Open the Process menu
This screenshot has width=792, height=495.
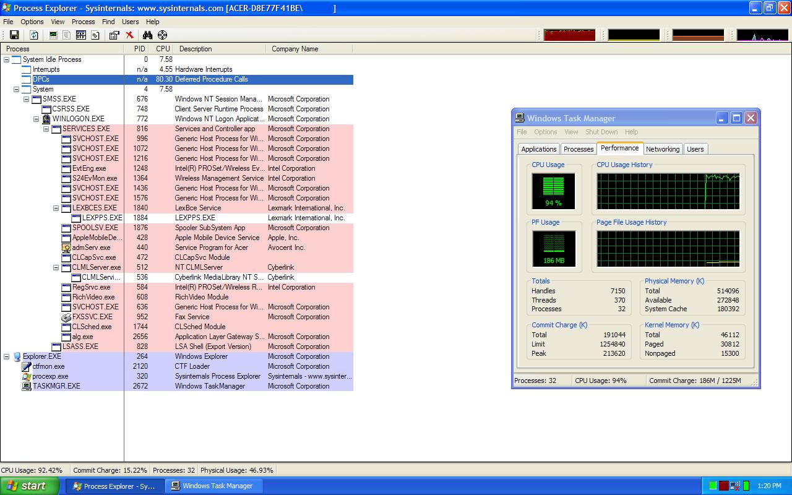tap(84, 22)
